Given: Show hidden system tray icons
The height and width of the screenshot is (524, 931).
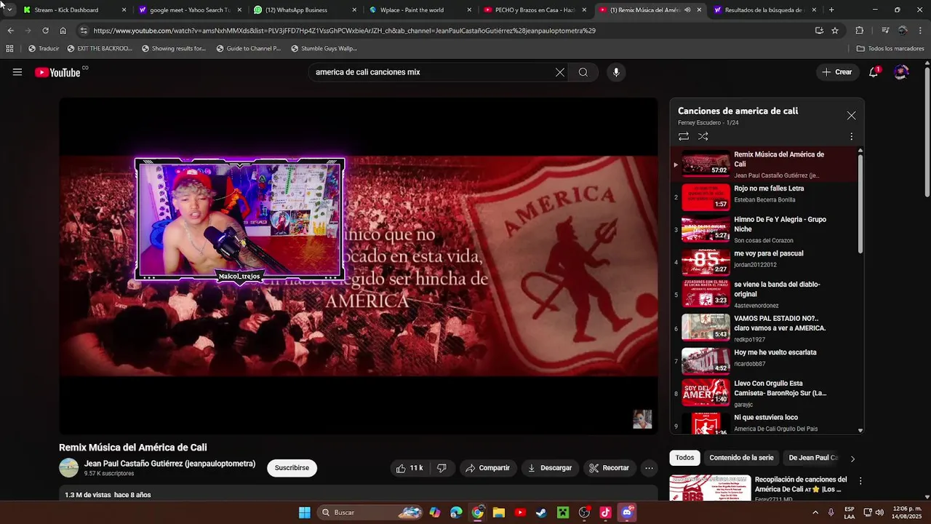Looking at the screenshot, I should (815, 512).
